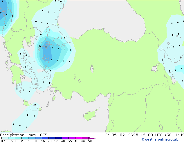Click the 40–45 mm magenta legend swatch
This screenshot has width=184, height=142.
pyautogui.click(x=79, y=138)
